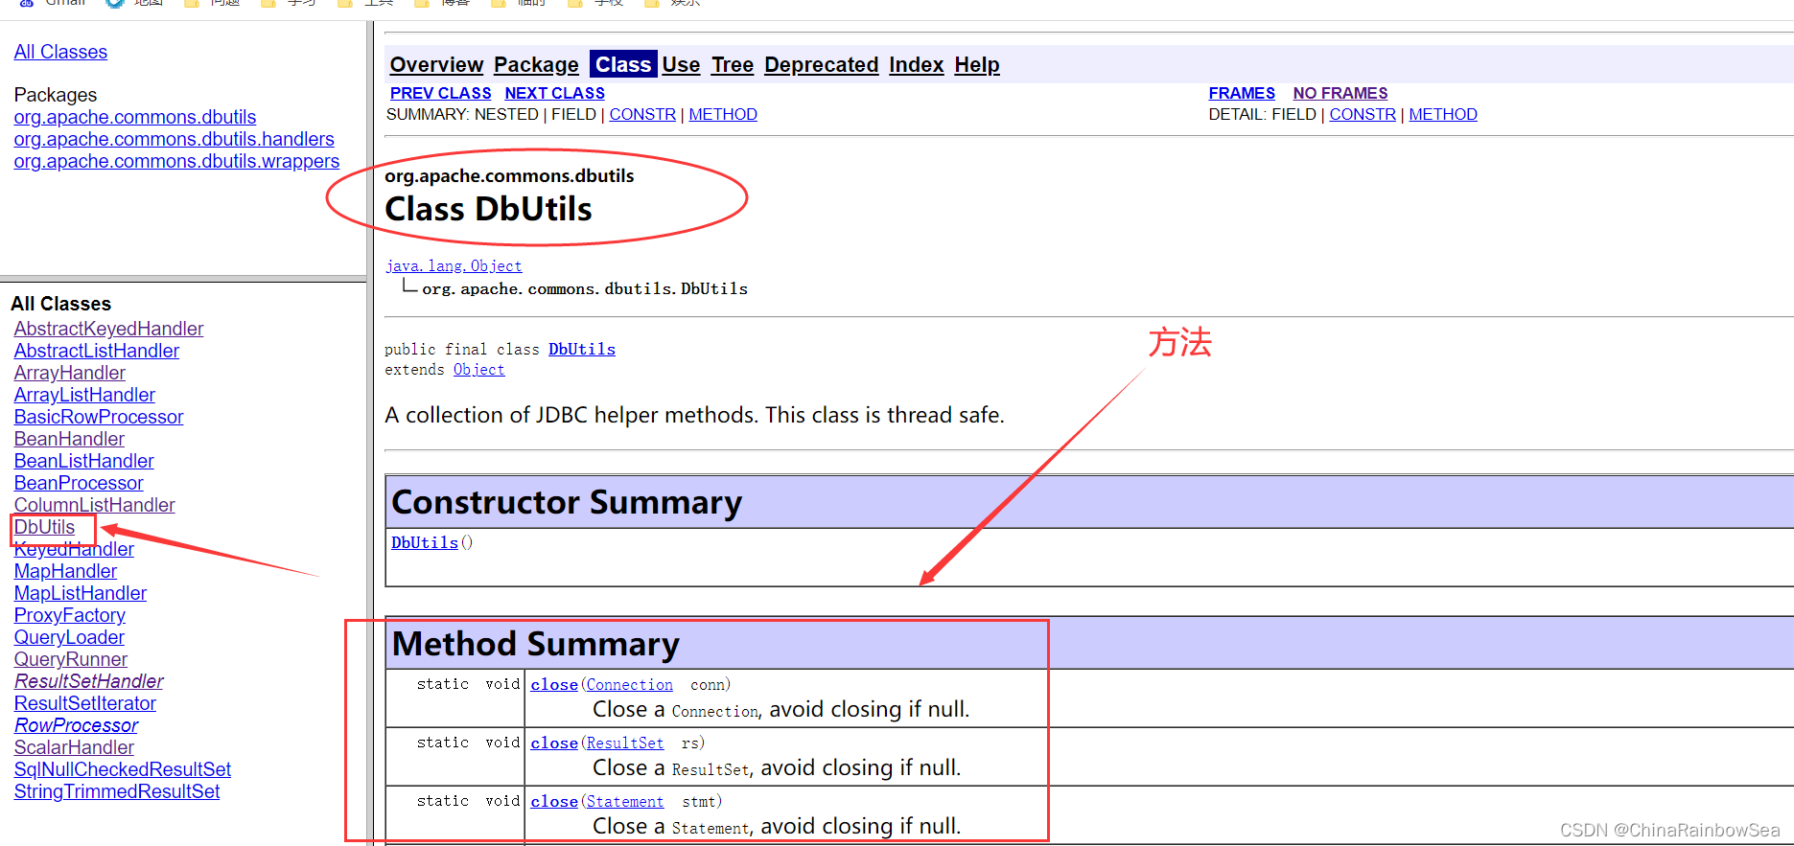Select BeanHandler in class list
Image resolution: width=1794 pixels, height=846 pixels.
pos(69,439)
